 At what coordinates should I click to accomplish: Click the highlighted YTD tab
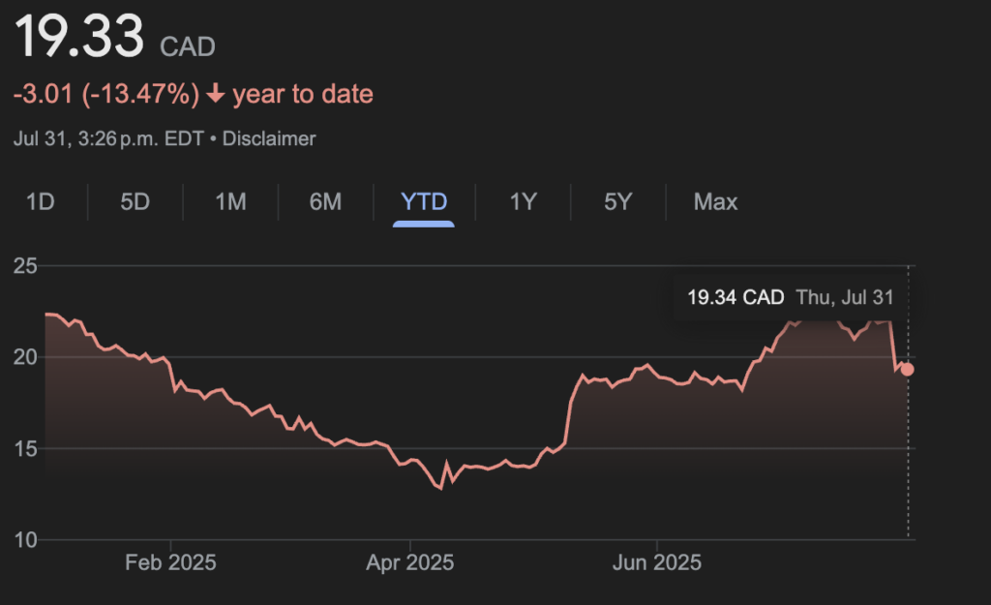[424, 201]
